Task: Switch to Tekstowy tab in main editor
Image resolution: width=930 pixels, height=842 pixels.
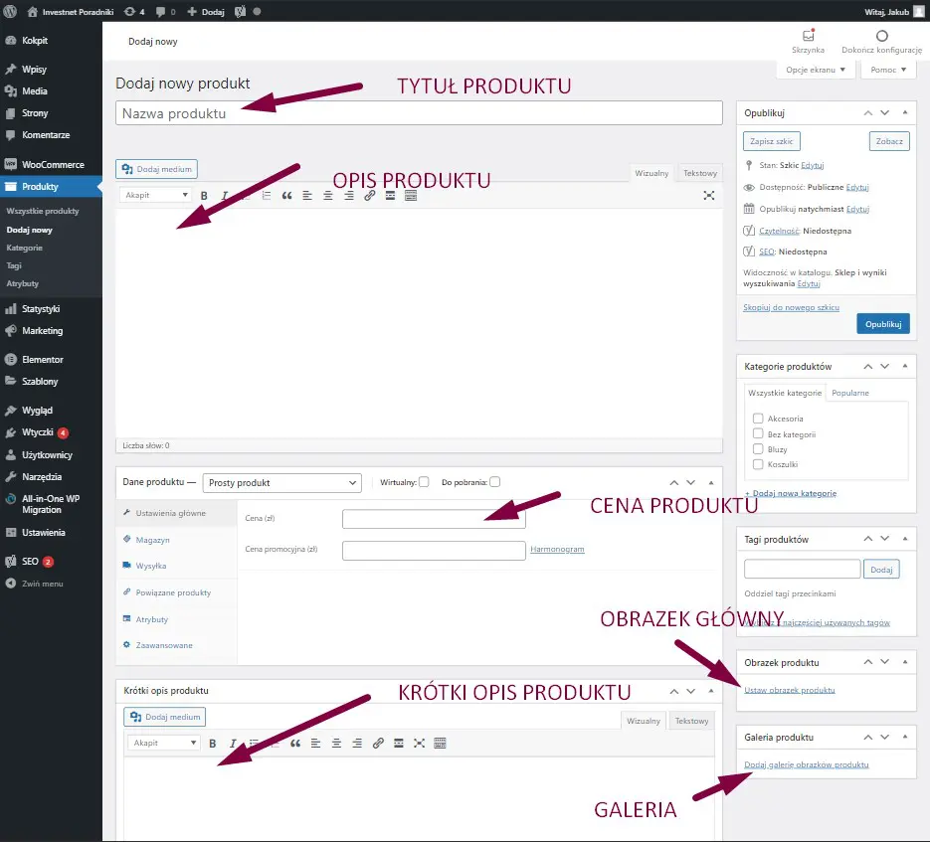Action: pos(700,173)
